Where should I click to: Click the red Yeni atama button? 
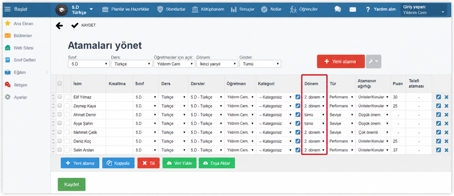(341, 61)
